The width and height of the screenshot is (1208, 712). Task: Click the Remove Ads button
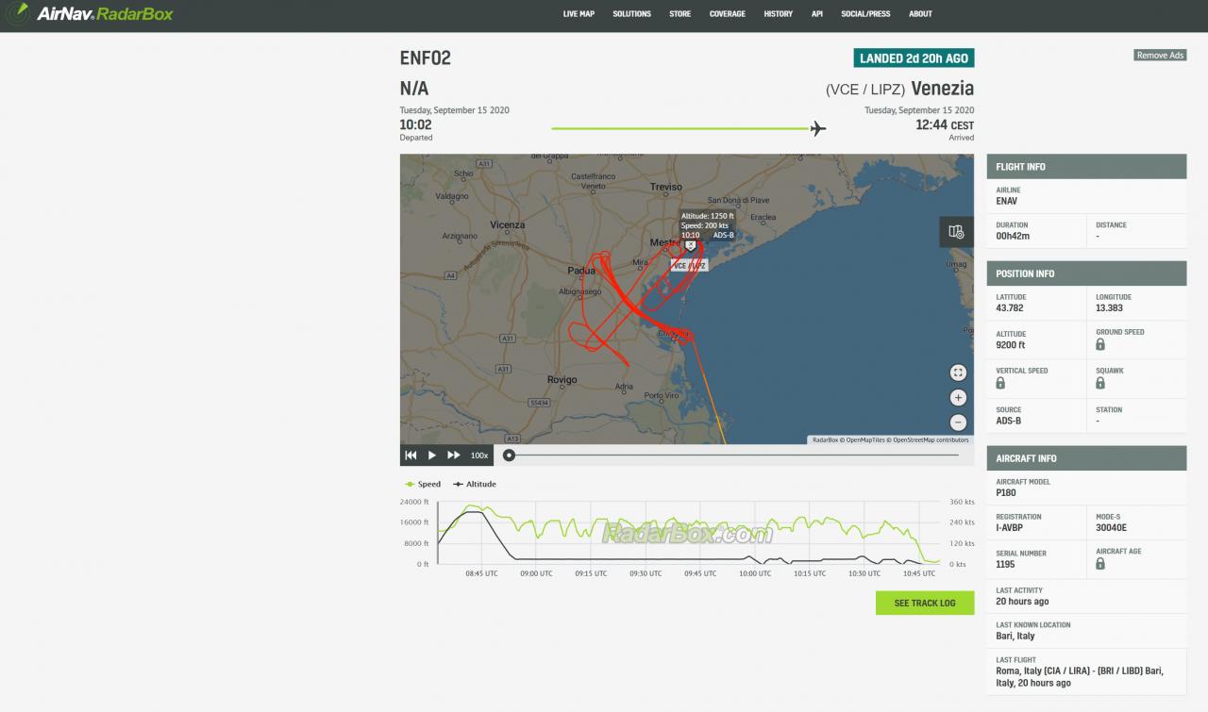click(1159, 56)
